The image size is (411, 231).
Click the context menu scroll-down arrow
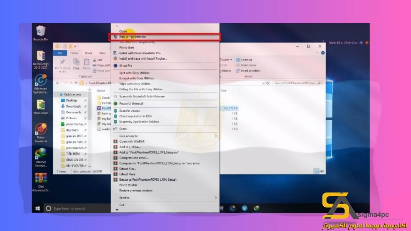point(117,210)
